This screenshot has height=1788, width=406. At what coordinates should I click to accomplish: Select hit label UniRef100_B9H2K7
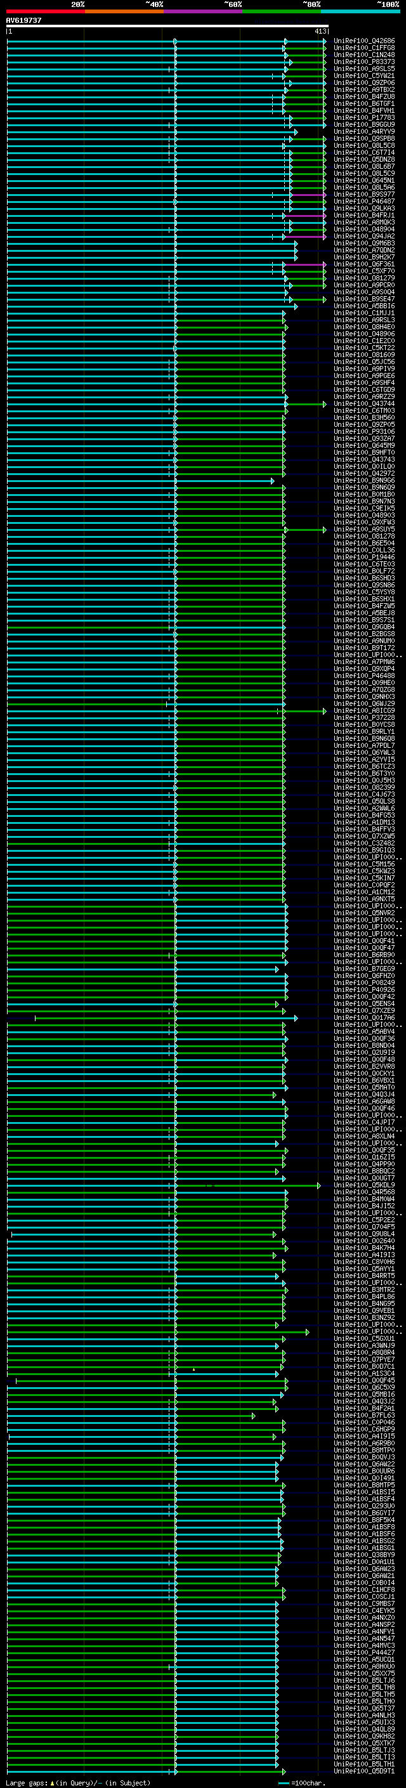(x=364, y=258)
